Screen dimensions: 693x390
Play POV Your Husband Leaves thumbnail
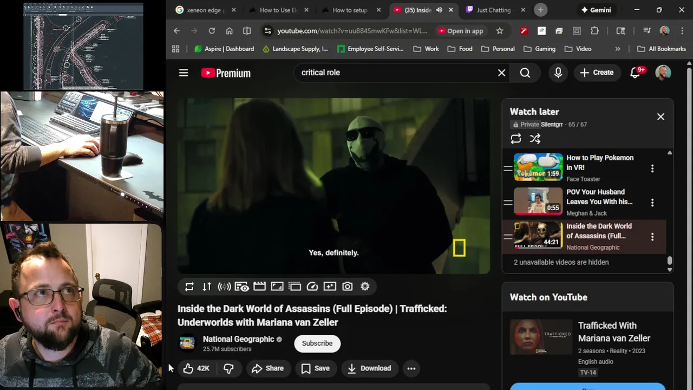[x=538, y=201]
